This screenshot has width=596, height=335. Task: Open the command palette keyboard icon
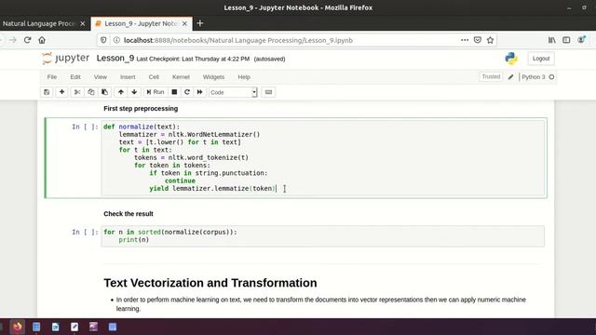click(268, 92)
